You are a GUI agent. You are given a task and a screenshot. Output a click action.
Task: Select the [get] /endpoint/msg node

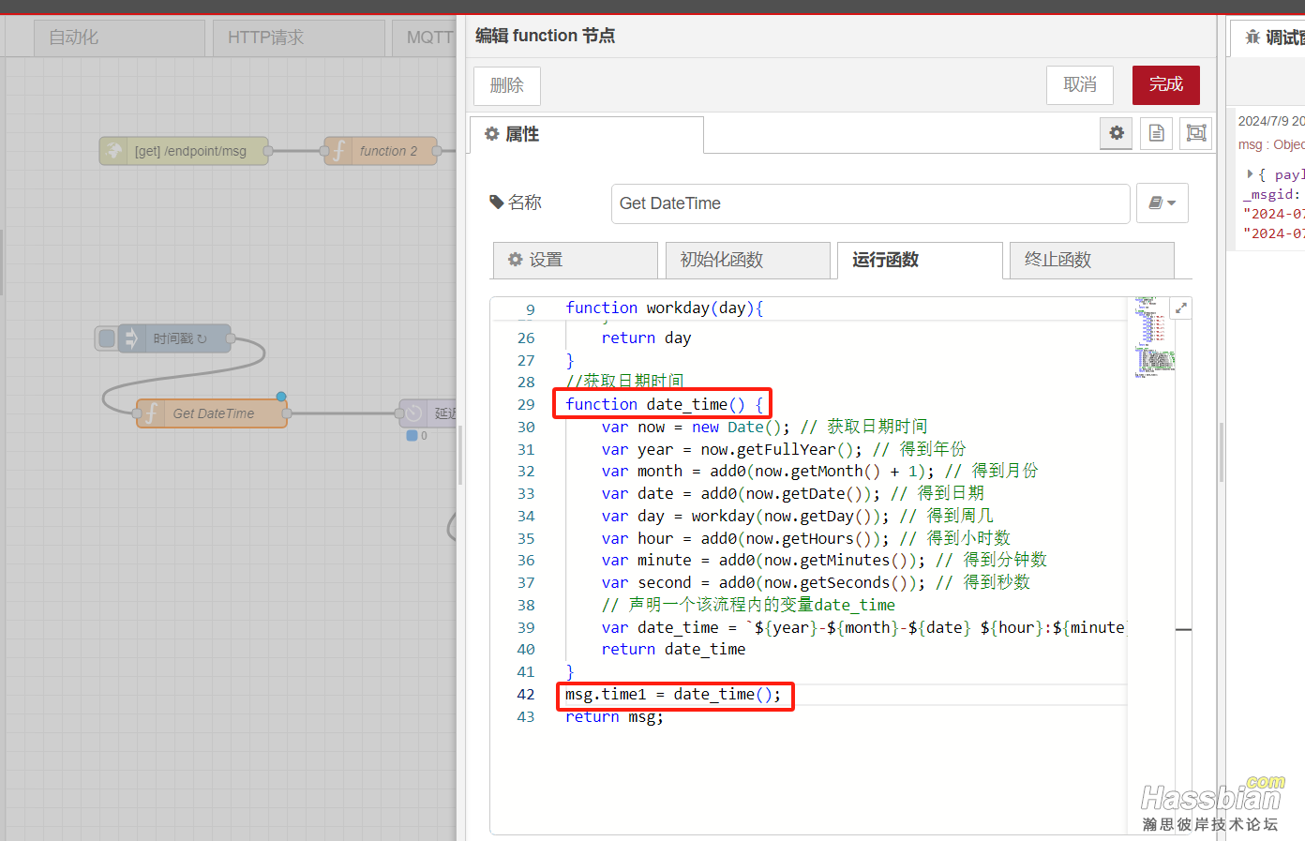[184, 151]
